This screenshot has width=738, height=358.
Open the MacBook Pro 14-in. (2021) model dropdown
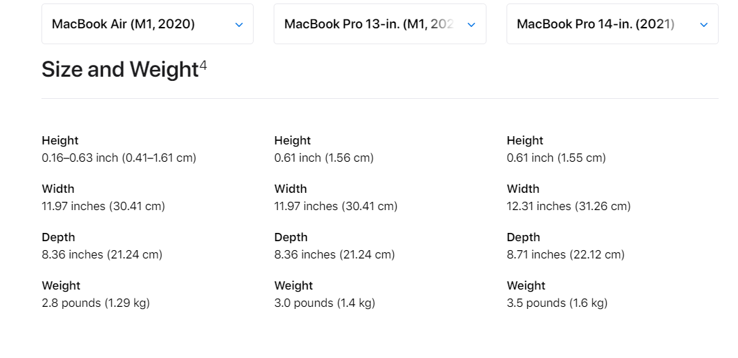click(x=612, y=24)
